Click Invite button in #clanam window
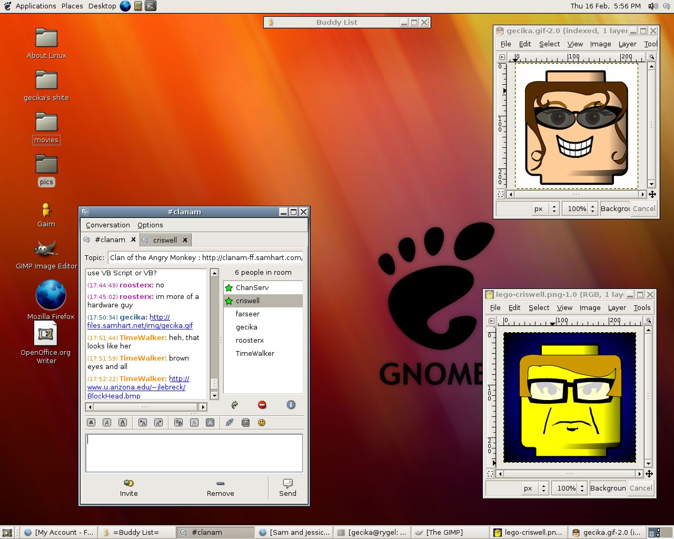Image resolution: width=674 pixels, height=539 pixels. [129, 488]
